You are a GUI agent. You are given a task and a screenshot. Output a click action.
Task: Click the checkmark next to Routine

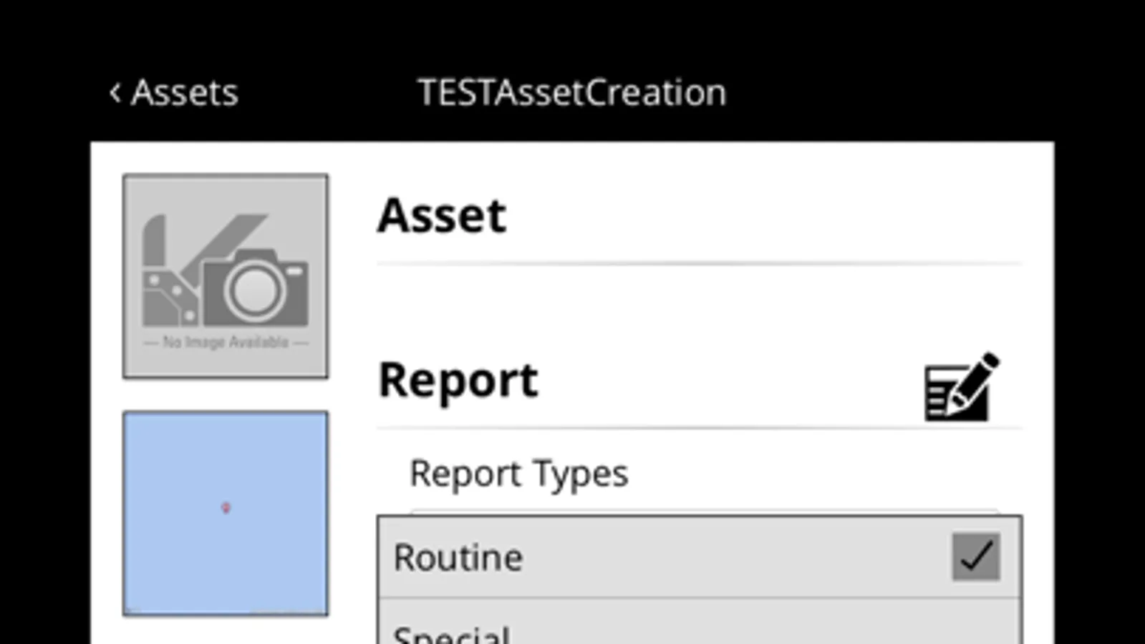(975, 557)
